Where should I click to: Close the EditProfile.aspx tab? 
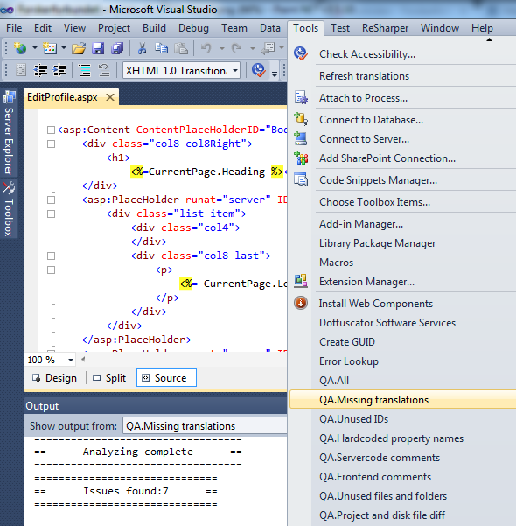coord(110,97)
